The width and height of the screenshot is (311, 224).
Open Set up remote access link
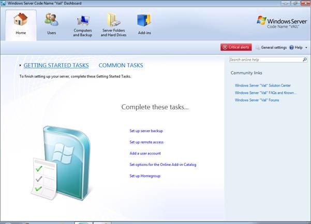[x=146, y=142]
